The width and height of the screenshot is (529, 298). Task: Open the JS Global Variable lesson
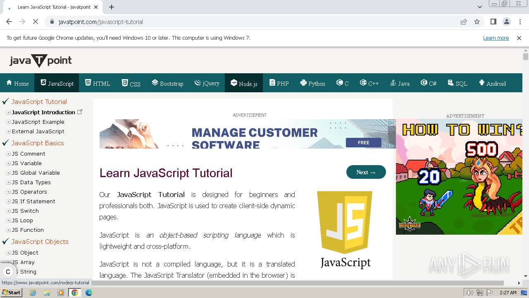pos(36,173)
